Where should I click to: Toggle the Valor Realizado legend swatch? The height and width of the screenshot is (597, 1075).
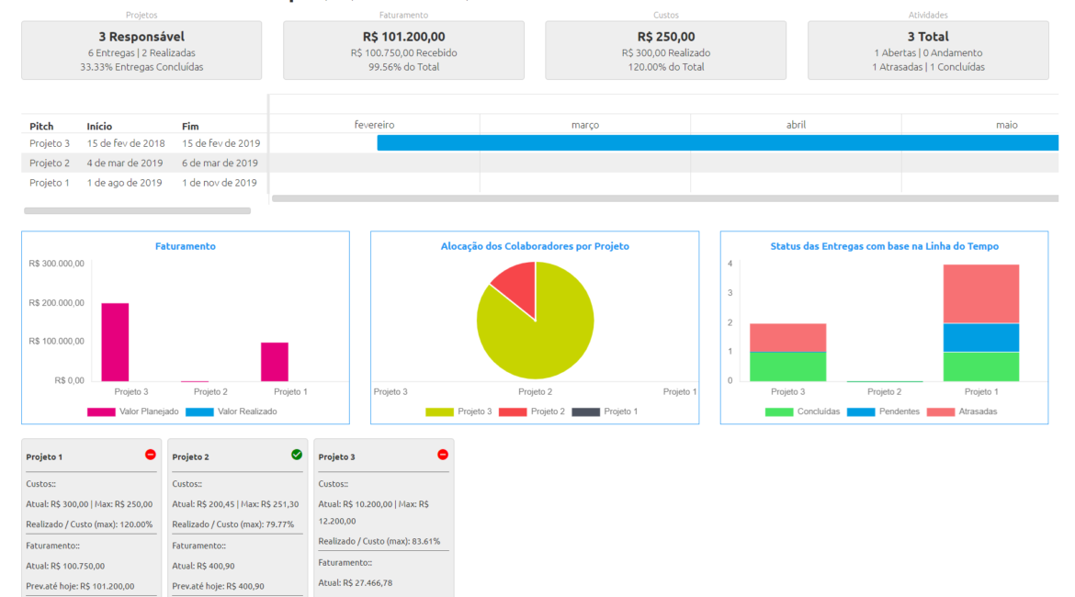click(199, 412)
